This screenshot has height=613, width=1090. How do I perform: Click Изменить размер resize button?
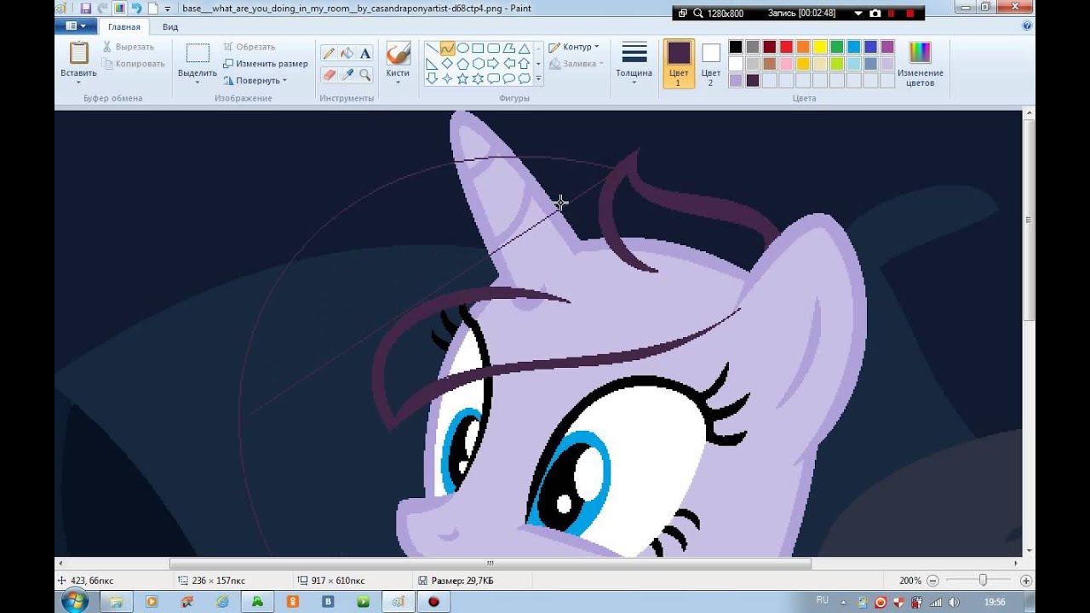coord(265,64)
